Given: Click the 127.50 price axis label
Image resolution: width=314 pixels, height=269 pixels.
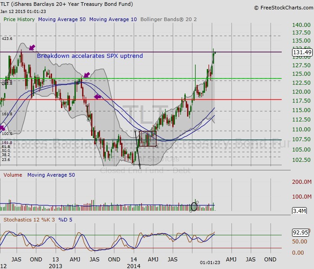Looking at the screenshot, I should [301, 65].
